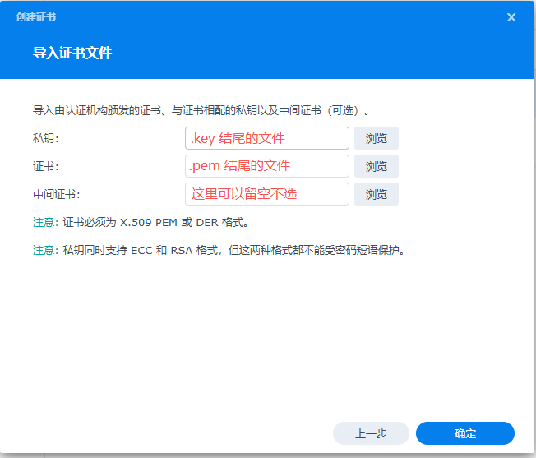Click the import description sentence

[x=201, y=109]
